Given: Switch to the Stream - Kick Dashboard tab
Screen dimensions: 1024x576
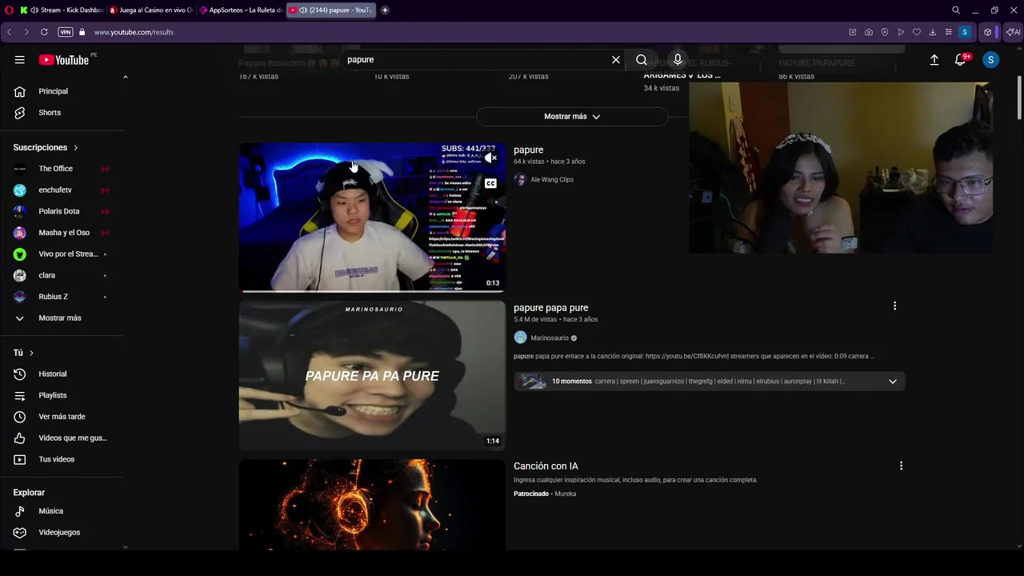Looking at the screenshot, I should (x=62, y=10).
